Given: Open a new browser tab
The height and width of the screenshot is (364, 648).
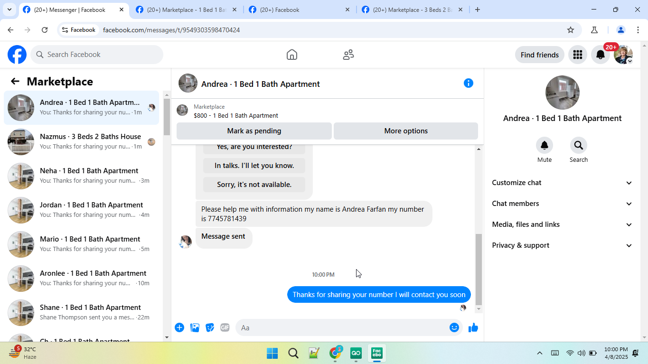Looking at the screenshot, I should [x=478, y=9].
